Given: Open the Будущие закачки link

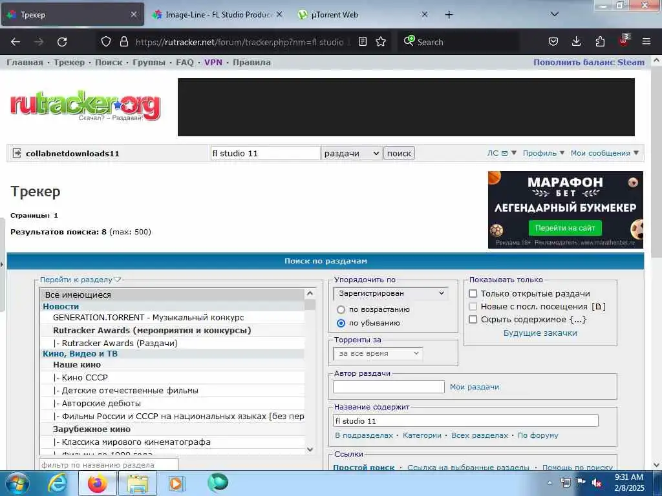Looking at the screenshot, I should point(540,333).
